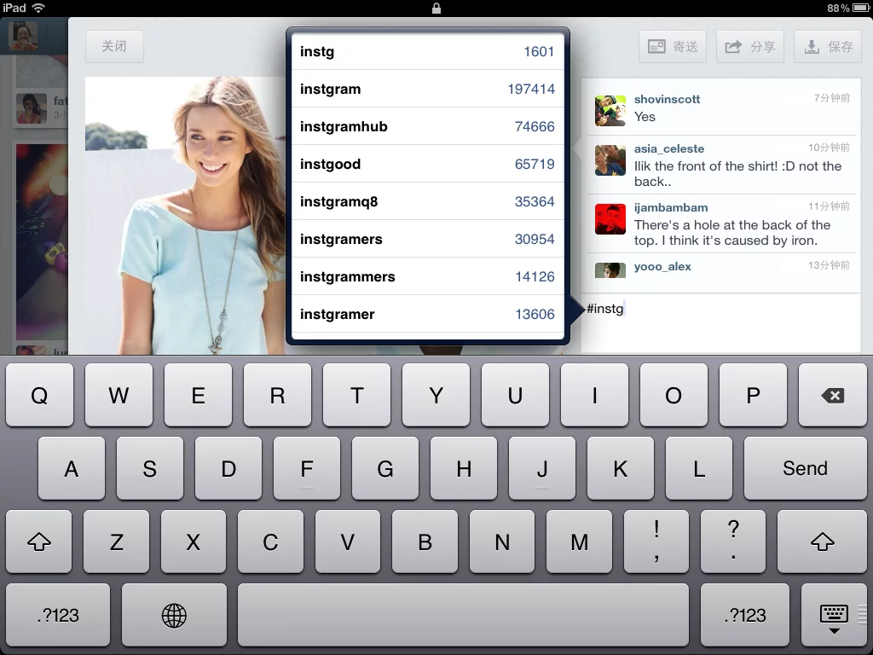The height and width of the screenshot is (655, 873).
Task: Select the instgram hashtag suggestion
Action: (x=428, y=89)
